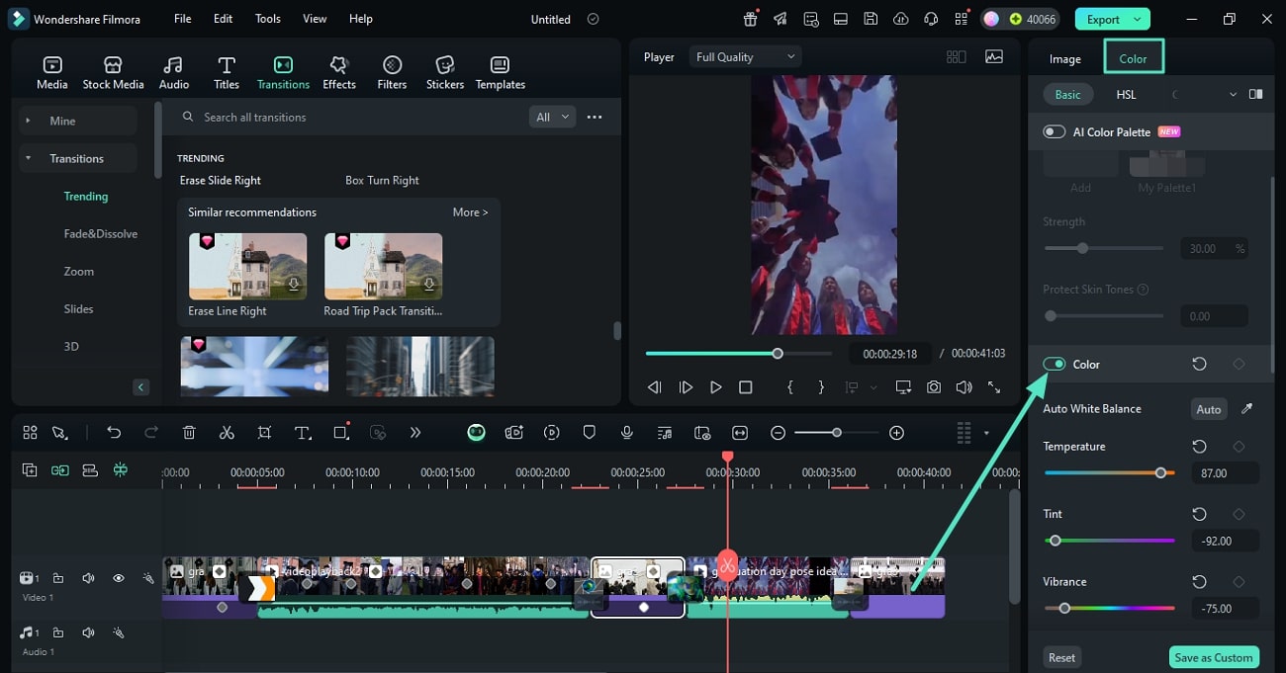Toggle the Color section switch off
1286x673 pixels.
coord(1055,364)
